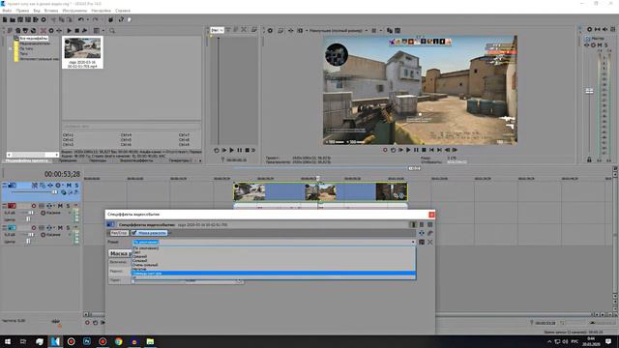Click the timeline transport record button
The height and width of the screenshot is (348, 619).
pyautogui.click(x=87, y=322)
